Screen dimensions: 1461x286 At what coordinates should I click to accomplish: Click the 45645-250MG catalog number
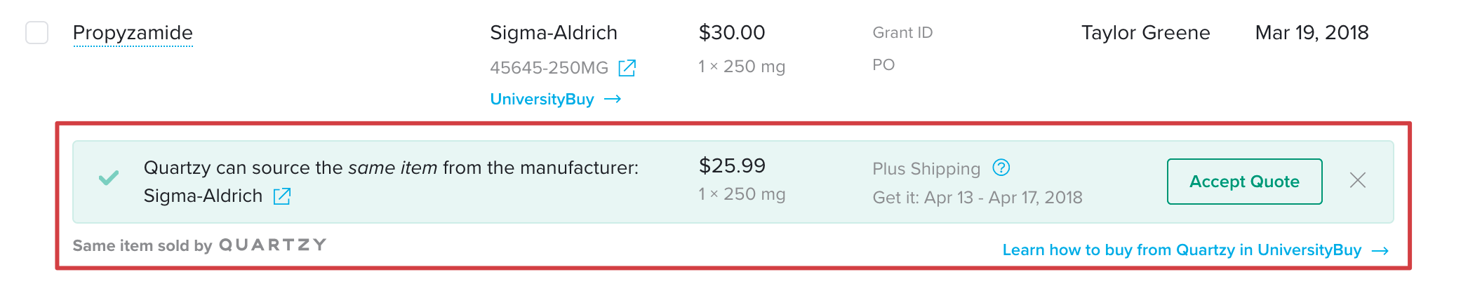549,68
